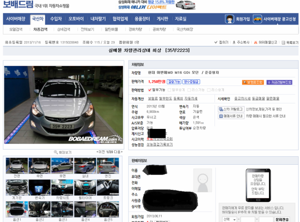
Task: Click the 주소복사 download-arrow icon
Action: coord(234,42)
